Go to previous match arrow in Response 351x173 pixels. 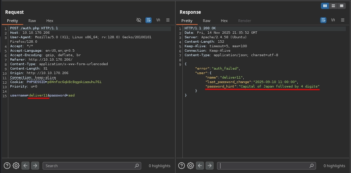click(x=200, y=166)
